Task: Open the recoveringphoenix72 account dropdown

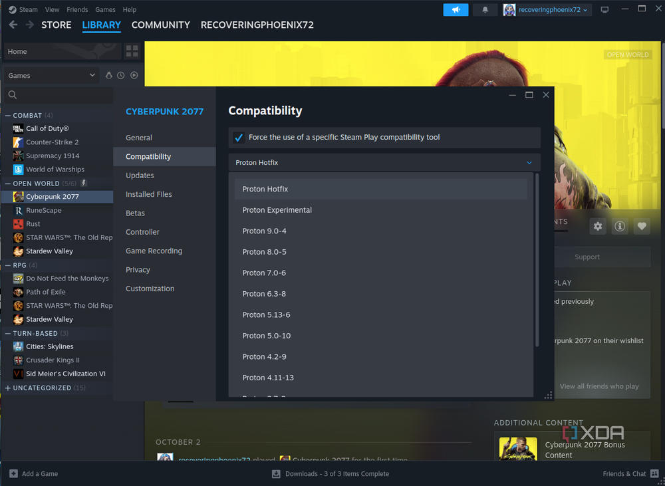Action: click(553, 9)
